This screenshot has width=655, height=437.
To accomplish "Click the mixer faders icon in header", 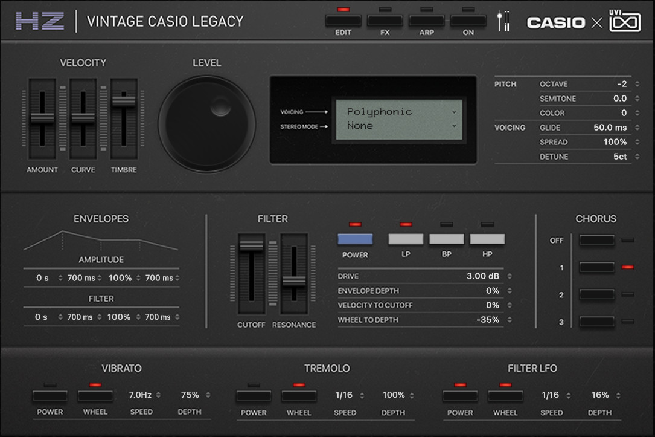I will coord(503,22).
